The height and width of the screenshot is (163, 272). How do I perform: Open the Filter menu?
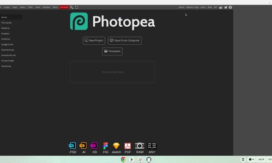click(31, 7)
